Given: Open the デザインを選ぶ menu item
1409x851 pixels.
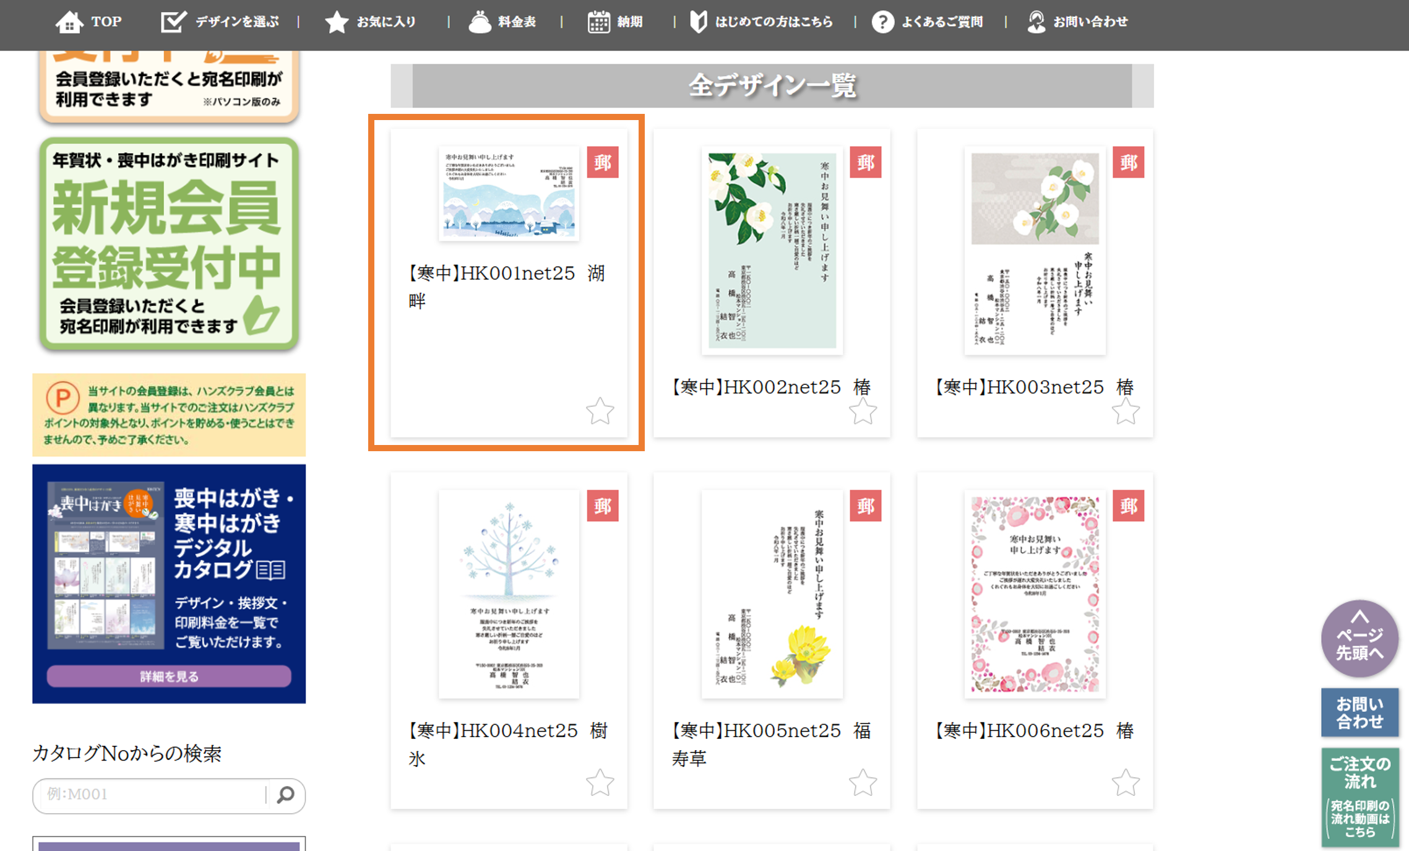Looking at the screenshot, I should pos(236,22).
